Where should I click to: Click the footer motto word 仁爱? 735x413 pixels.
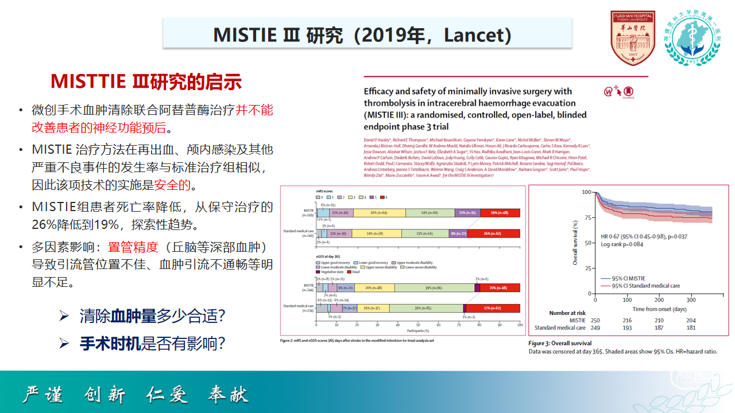(167, 394)
